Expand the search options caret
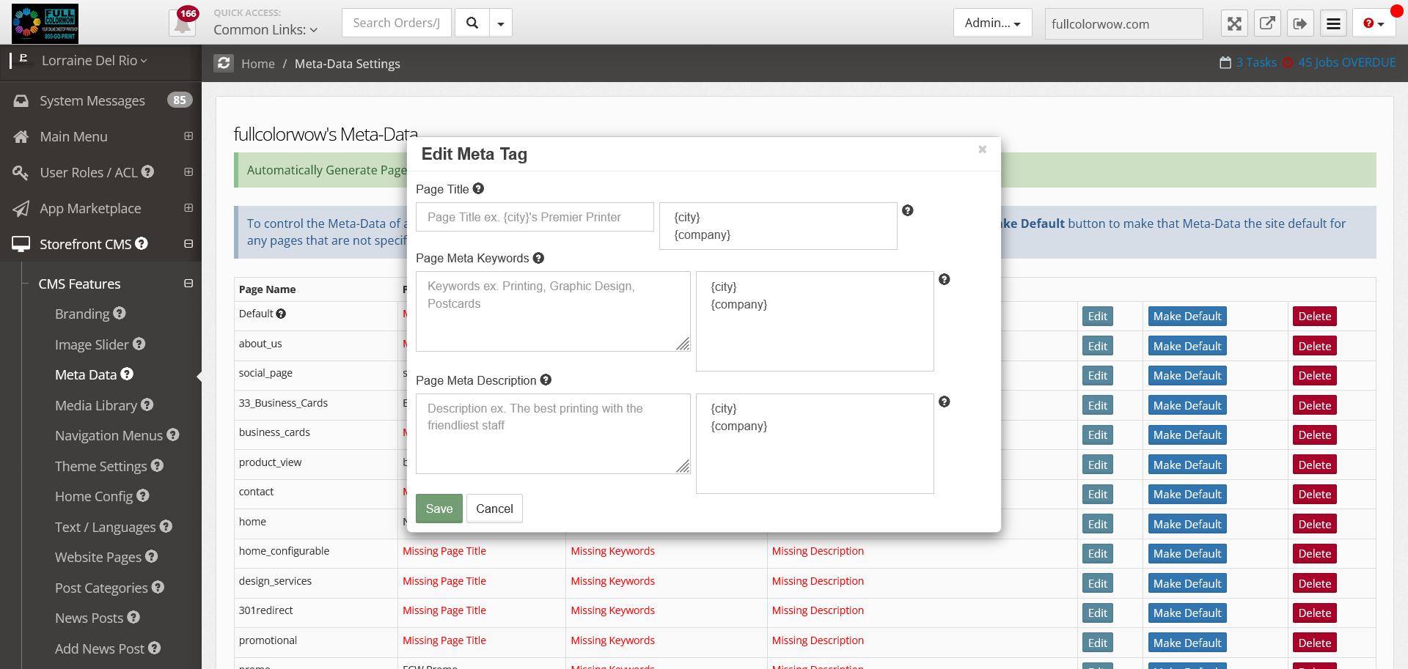The height and width of the screenshot is (669, 1408). (x=501, y=23)
